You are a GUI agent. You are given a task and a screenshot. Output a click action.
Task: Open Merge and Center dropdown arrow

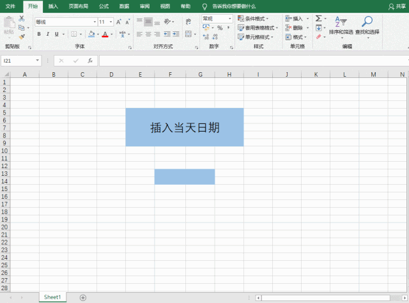pos(195,34)
